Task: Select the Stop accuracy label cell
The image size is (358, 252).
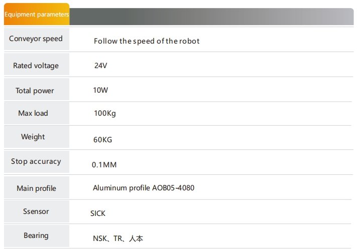Action: pyautogui.click(x=37, y=162)
